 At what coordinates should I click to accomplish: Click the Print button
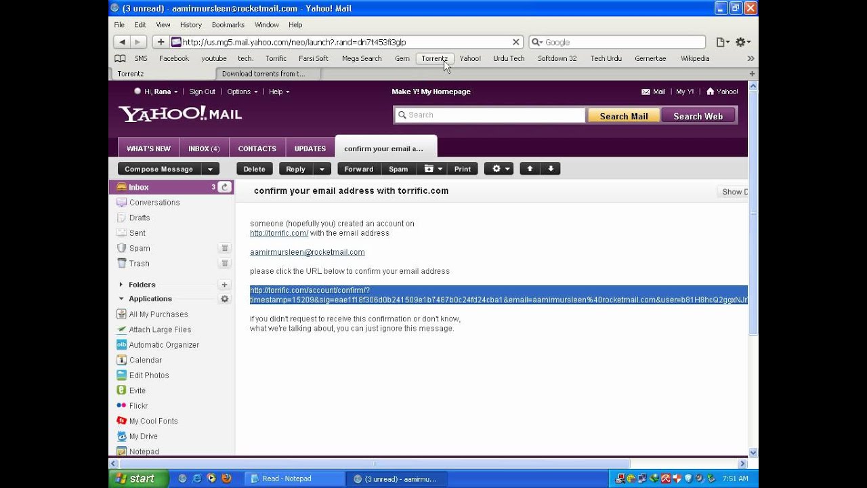pos(463,169)
